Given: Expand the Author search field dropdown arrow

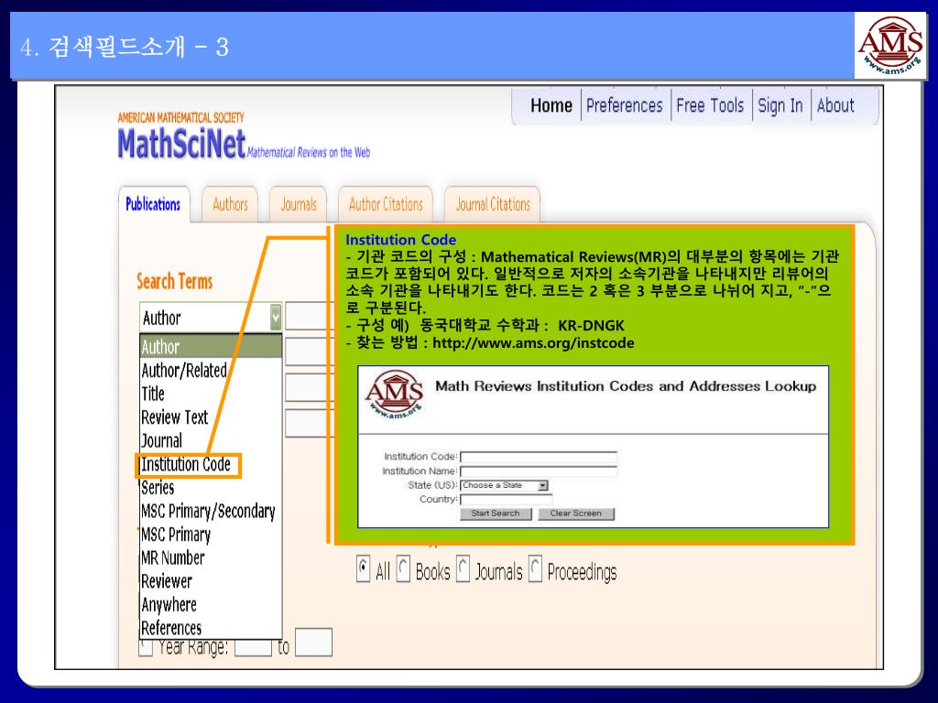Looking at the screenshot, I should pyautogui.click(x=275, y=318).
